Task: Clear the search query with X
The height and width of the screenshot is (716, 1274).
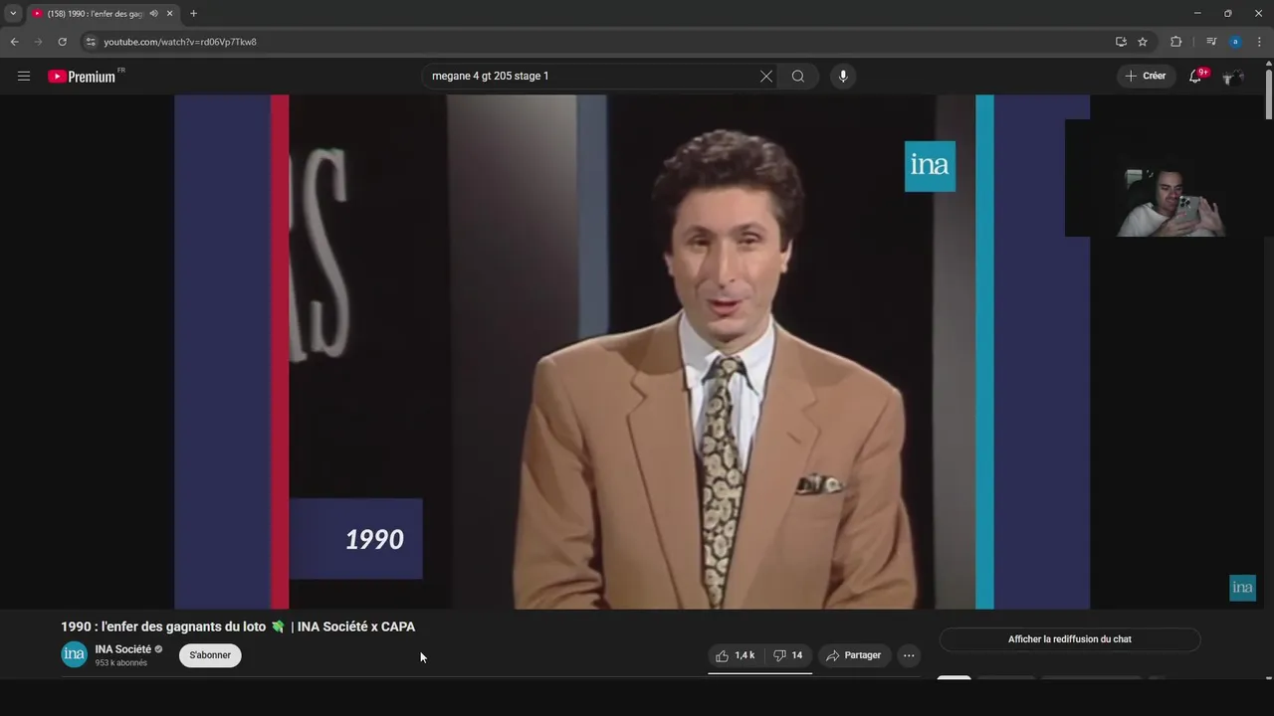Action: tap(766, 76)
